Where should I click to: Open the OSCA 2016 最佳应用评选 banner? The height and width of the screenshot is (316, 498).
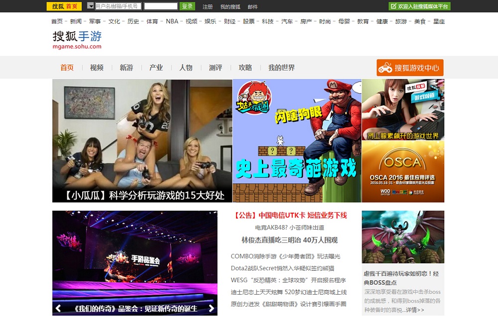[403, 171]
